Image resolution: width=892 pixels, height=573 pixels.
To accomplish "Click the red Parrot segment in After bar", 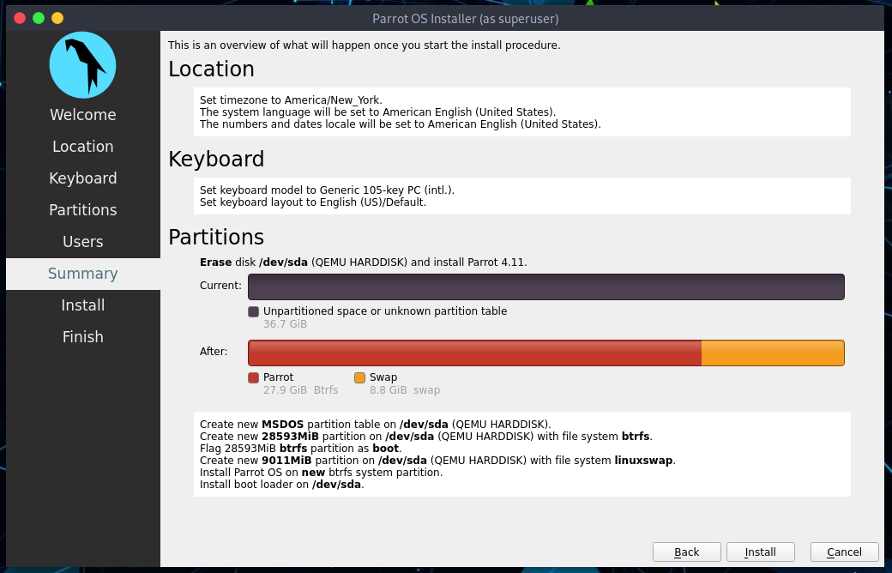I will coord(475,353).
